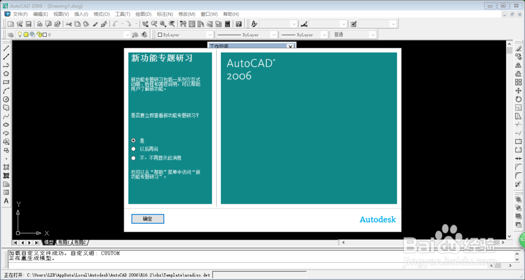Click the horizontal scrollbar left arrow
Image resolution: width=525 pixels, height=280 pixels.
point(343,242)
